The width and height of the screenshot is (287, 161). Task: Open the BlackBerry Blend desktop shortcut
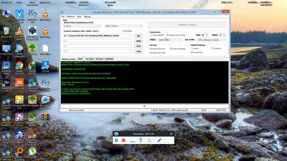[x=6, y=68]
